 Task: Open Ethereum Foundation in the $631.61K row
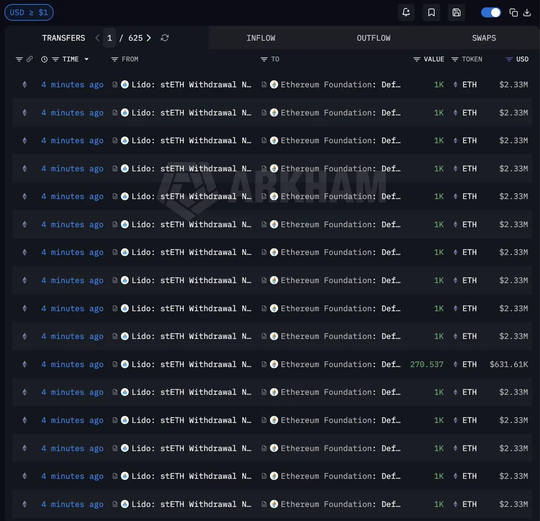click(341, 364)
